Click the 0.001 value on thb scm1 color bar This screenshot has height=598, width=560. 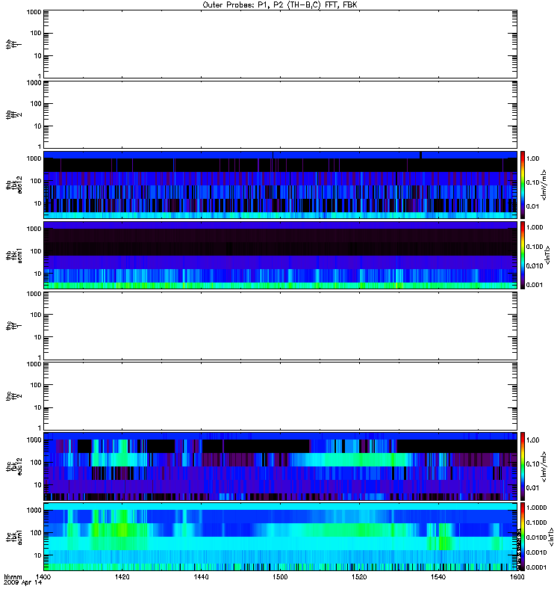535,285
